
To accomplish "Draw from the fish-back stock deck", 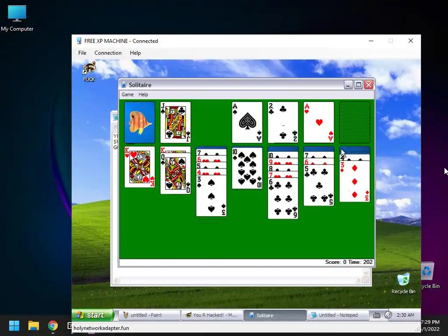I will 140,122.
